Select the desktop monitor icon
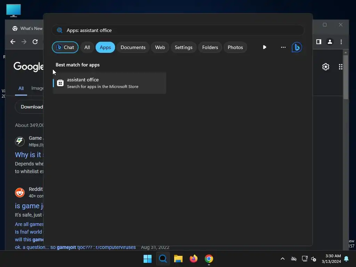 coord(14,11)
